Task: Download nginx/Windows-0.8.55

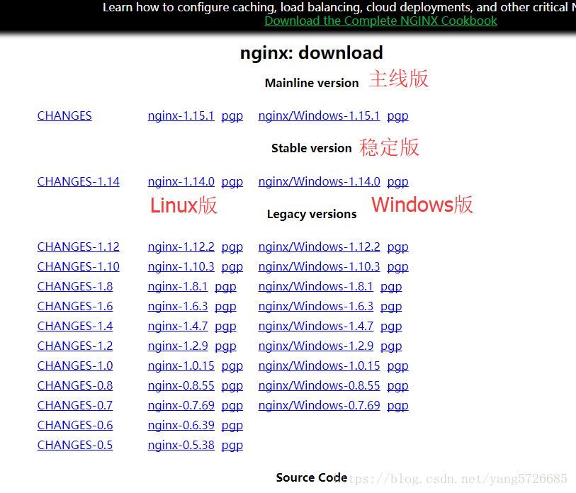Action: pos(320,386)
